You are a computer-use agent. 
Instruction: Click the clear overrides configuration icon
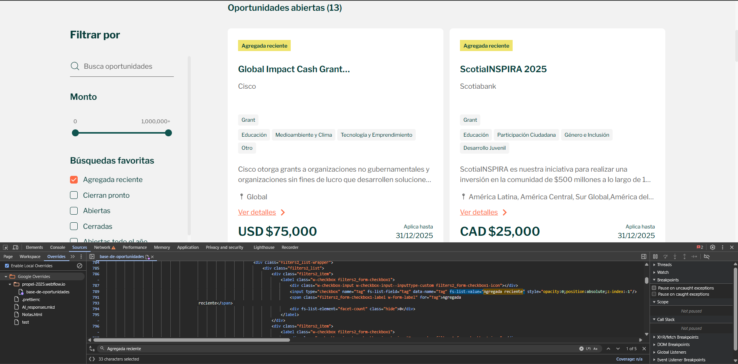[x=80, y=266]
